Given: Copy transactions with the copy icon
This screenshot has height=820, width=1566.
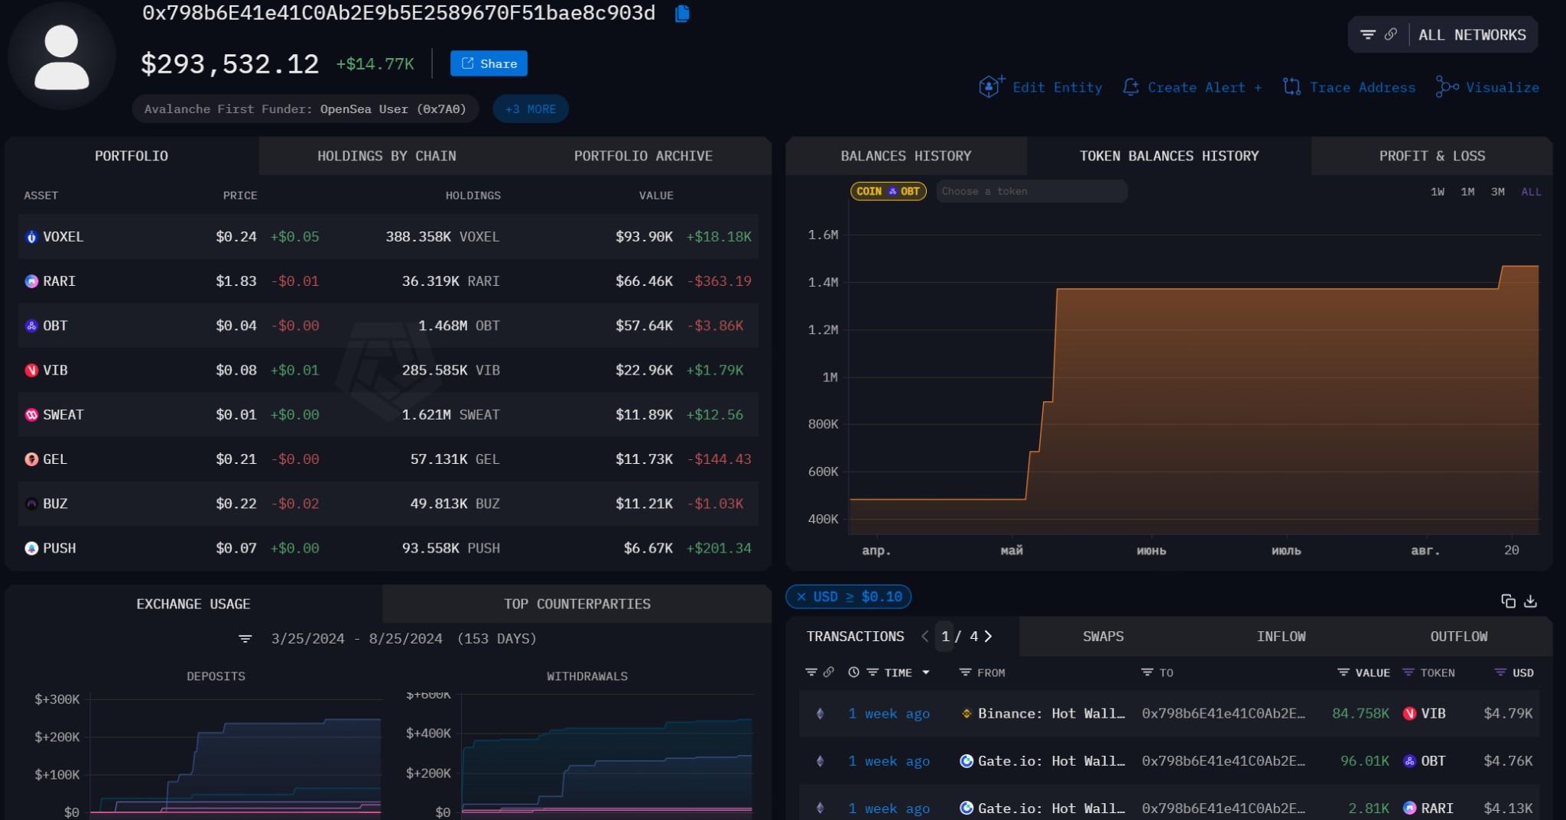Looking at the screenshot, I should coord(1508,601).
